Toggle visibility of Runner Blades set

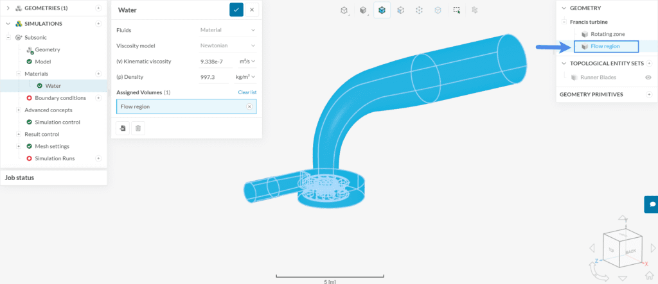point(648,77)
